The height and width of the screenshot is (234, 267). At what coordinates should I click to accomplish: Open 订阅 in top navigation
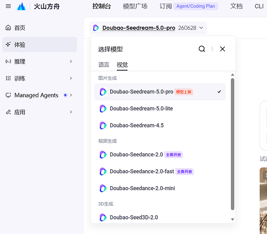pos(166,6)
